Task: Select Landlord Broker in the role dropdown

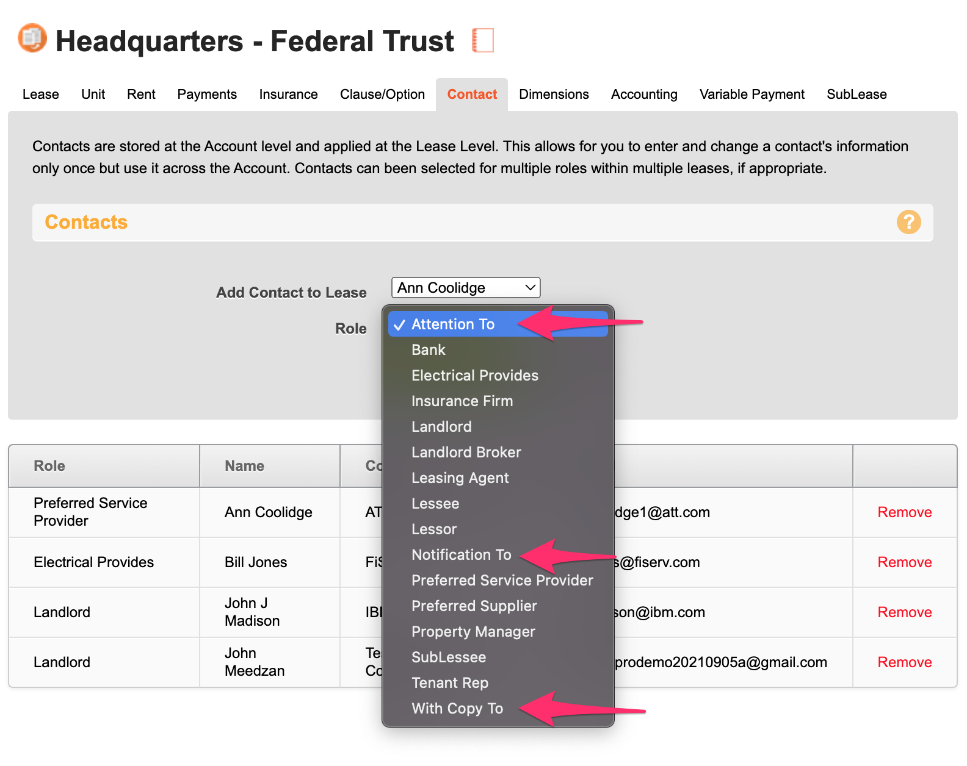Action: [466, 453]
